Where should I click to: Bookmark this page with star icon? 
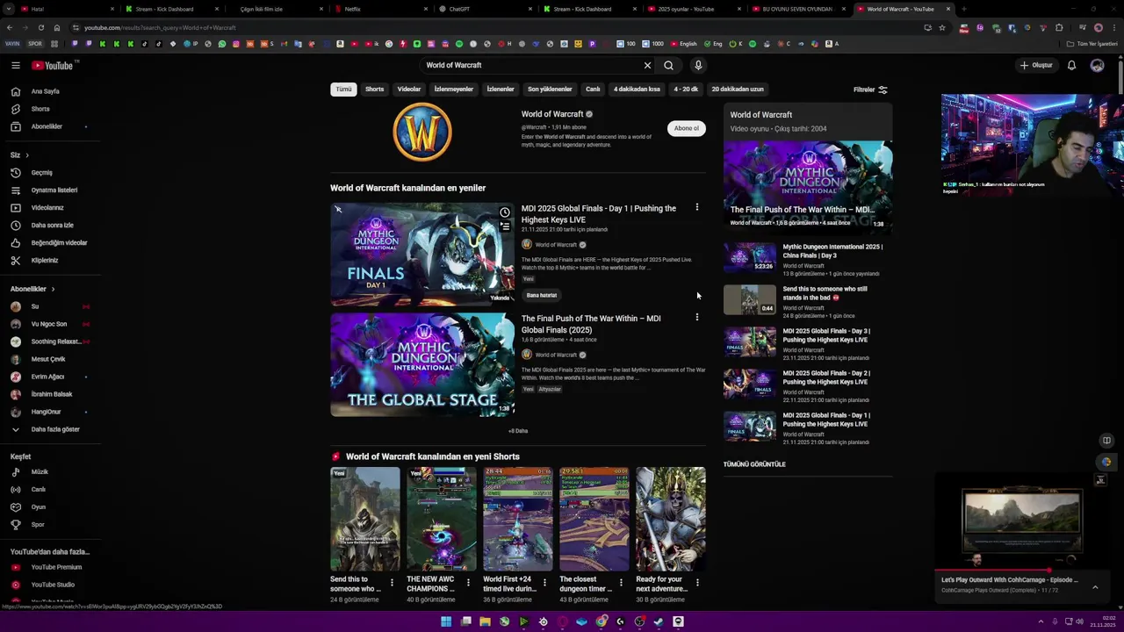(942, 27)
